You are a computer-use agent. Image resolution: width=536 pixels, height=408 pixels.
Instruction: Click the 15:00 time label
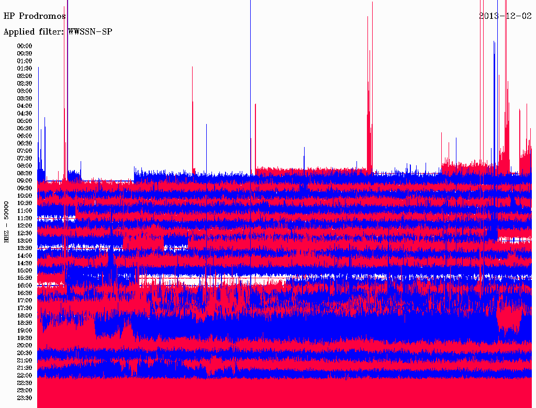tap(25, 270)
